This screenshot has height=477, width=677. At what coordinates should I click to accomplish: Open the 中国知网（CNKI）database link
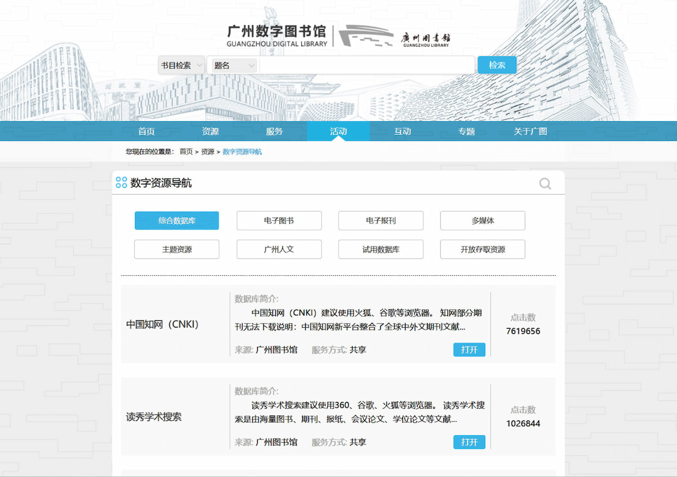coord(163,324)
